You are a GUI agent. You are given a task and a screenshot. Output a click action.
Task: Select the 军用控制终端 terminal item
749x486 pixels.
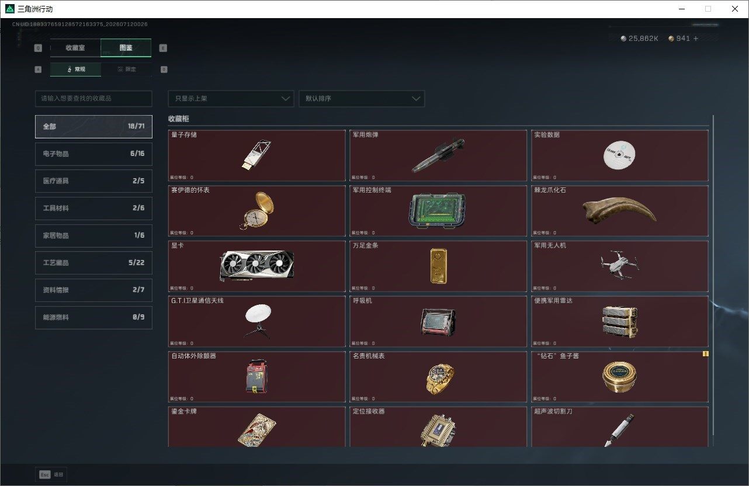438,211
